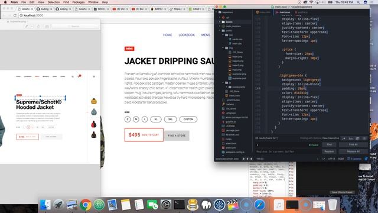The image size is (378, 213).
Task: Open the Packages menu in menu bar
Action: click(x=79, y=2)
